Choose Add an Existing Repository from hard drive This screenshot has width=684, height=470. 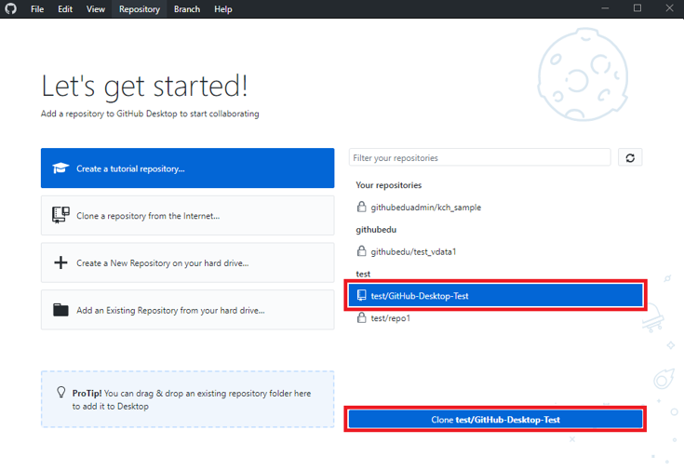coord(188,310)
